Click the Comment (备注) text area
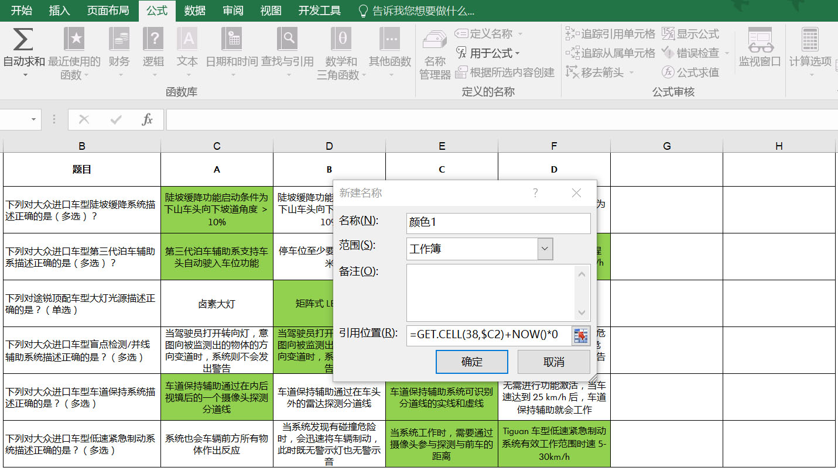Viewport: 838px width, 471px height. 491,293
